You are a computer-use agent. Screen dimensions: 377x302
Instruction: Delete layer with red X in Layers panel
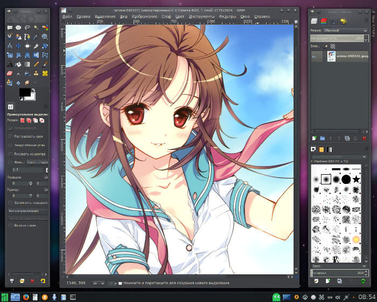pyautogui.click(x=364, y=138)
